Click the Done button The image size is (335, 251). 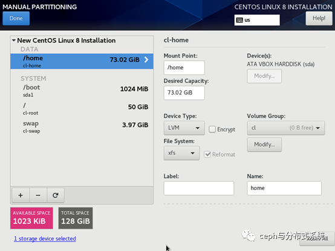(x=16, y=18)
